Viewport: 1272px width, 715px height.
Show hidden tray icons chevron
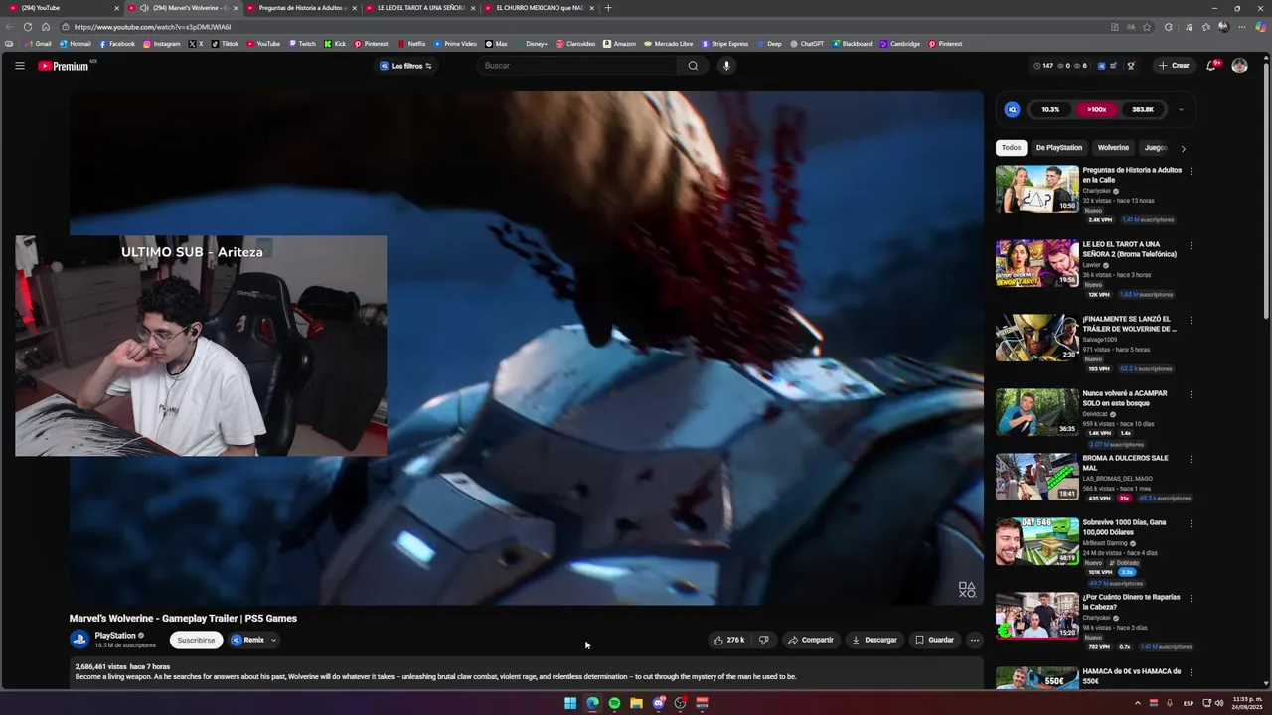1138,703
